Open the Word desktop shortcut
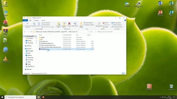 click(160, 4)
